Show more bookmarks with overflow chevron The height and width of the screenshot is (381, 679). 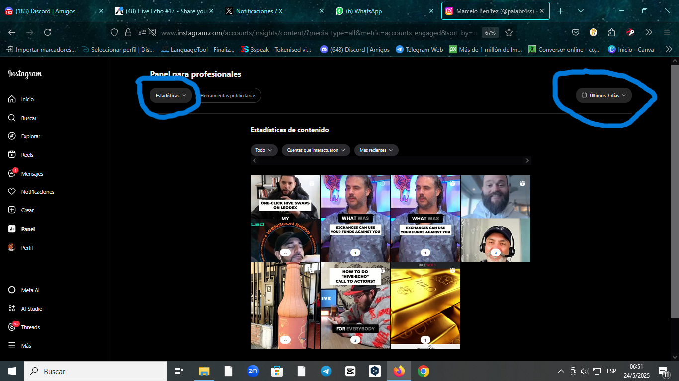tap(669, 49)
